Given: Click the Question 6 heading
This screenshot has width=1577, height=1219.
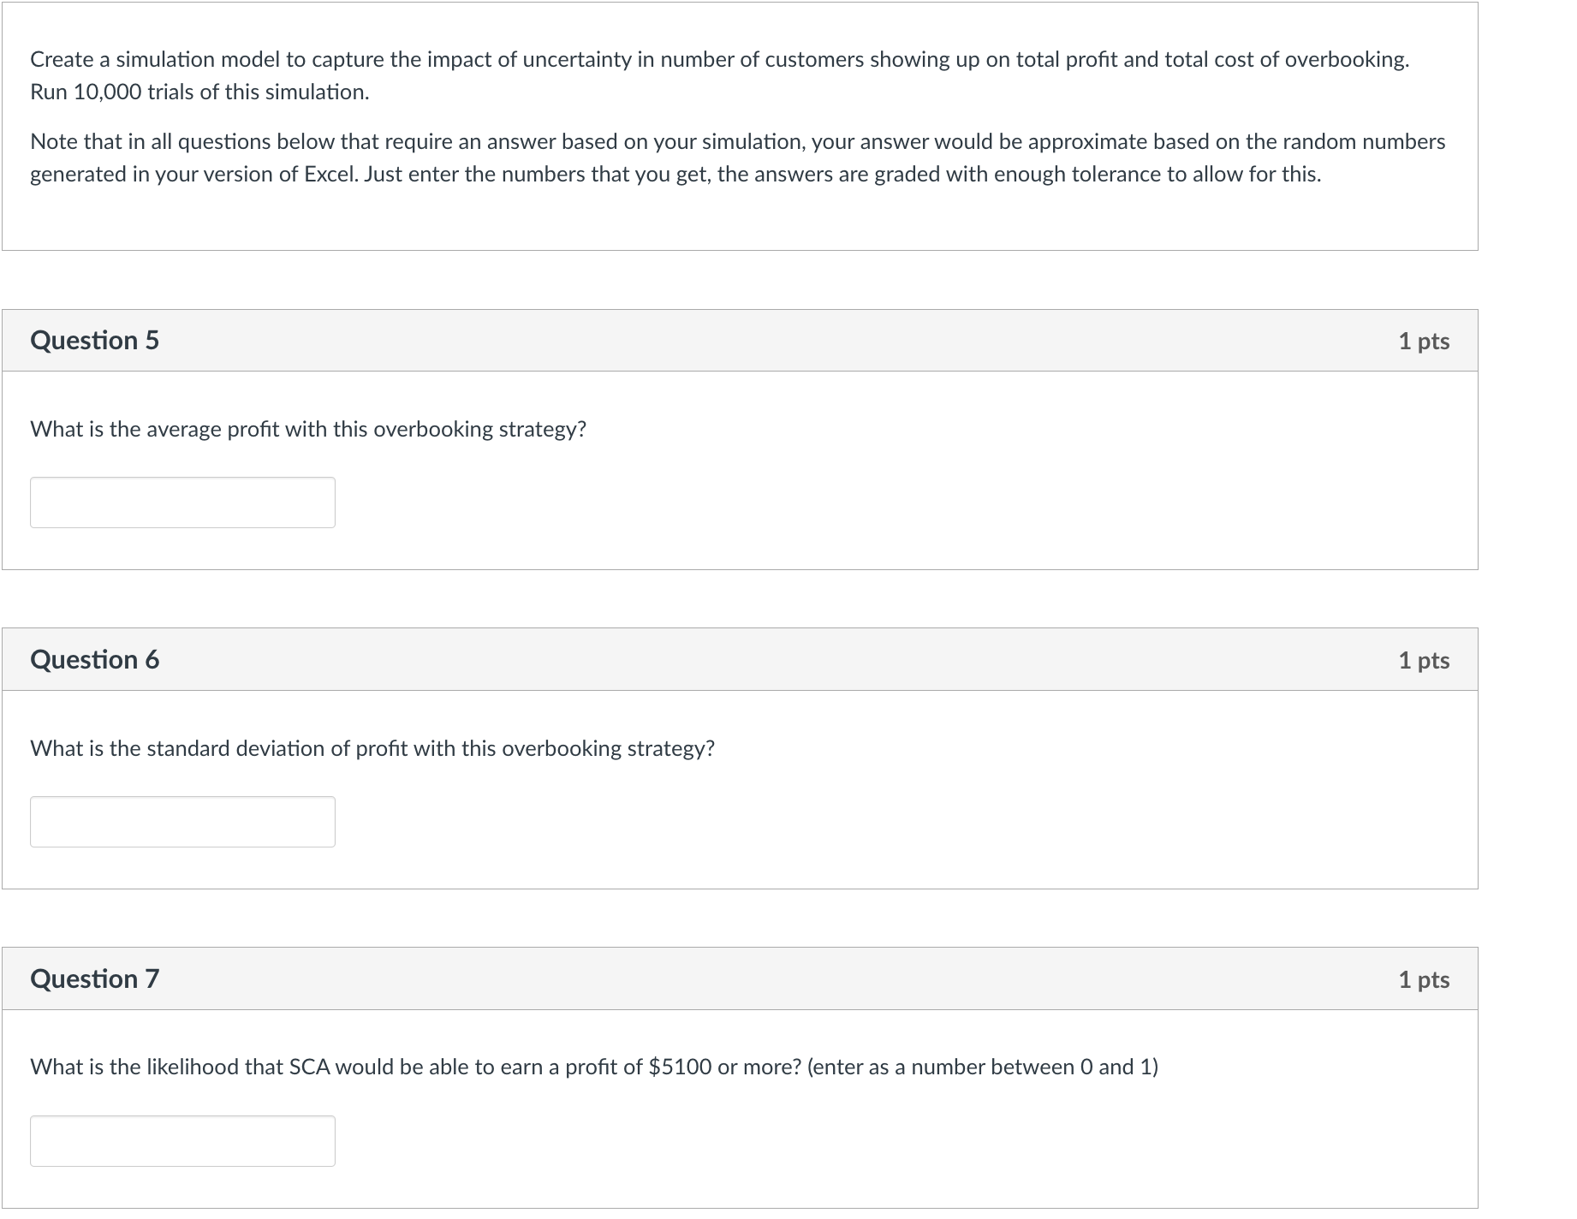Looking at the screenshot, I should tap(95, 660).
